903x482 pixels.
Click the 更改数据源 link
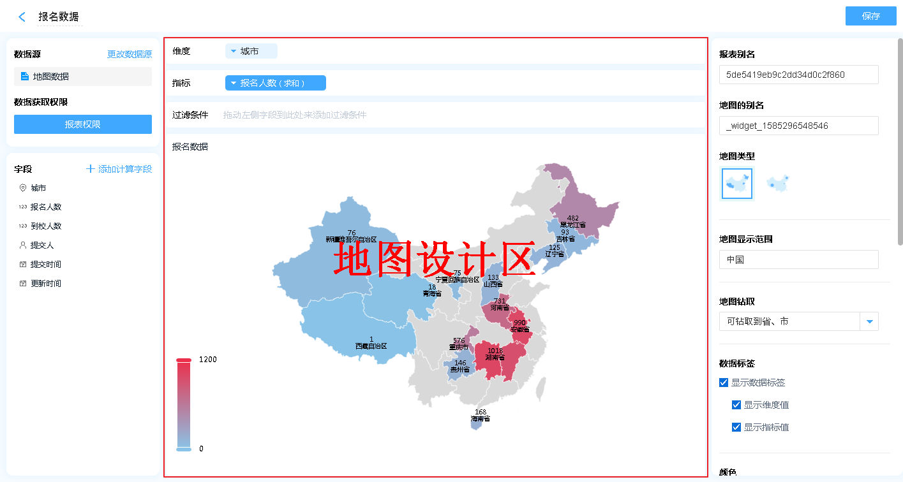[x=129, y=55]
